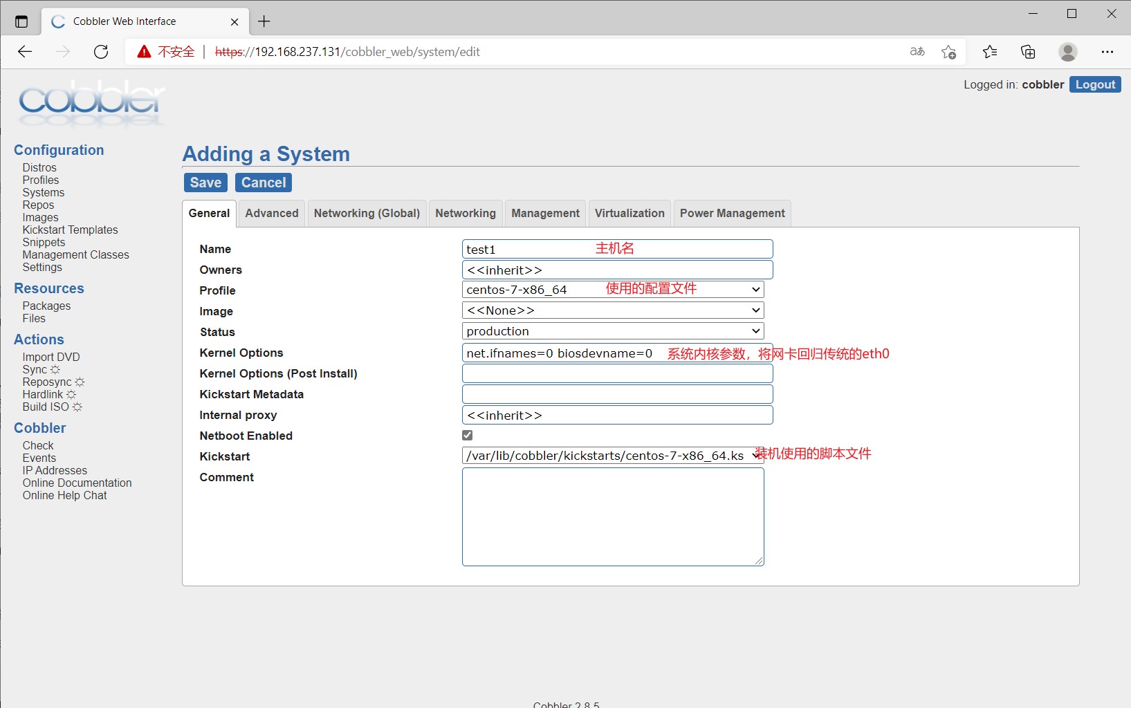Screen dimensions: 1131x708
Task: Click the Kernel Options input field
Action: pos(618,353)
